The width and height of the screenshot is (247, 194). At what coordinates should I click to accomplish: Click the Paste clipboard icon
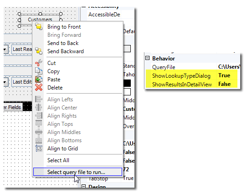point(39,79)
